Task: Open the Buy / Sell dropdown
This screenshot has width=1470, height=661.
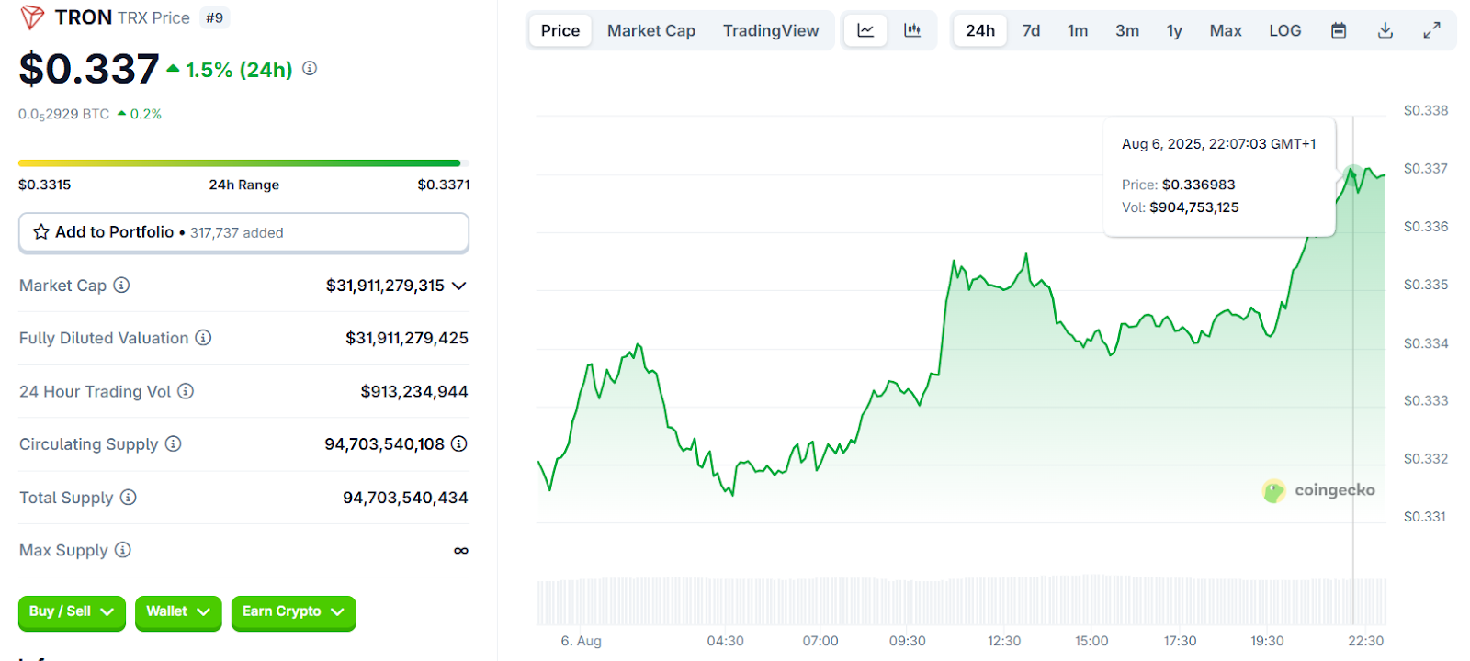Action: (x=72, y=612)
